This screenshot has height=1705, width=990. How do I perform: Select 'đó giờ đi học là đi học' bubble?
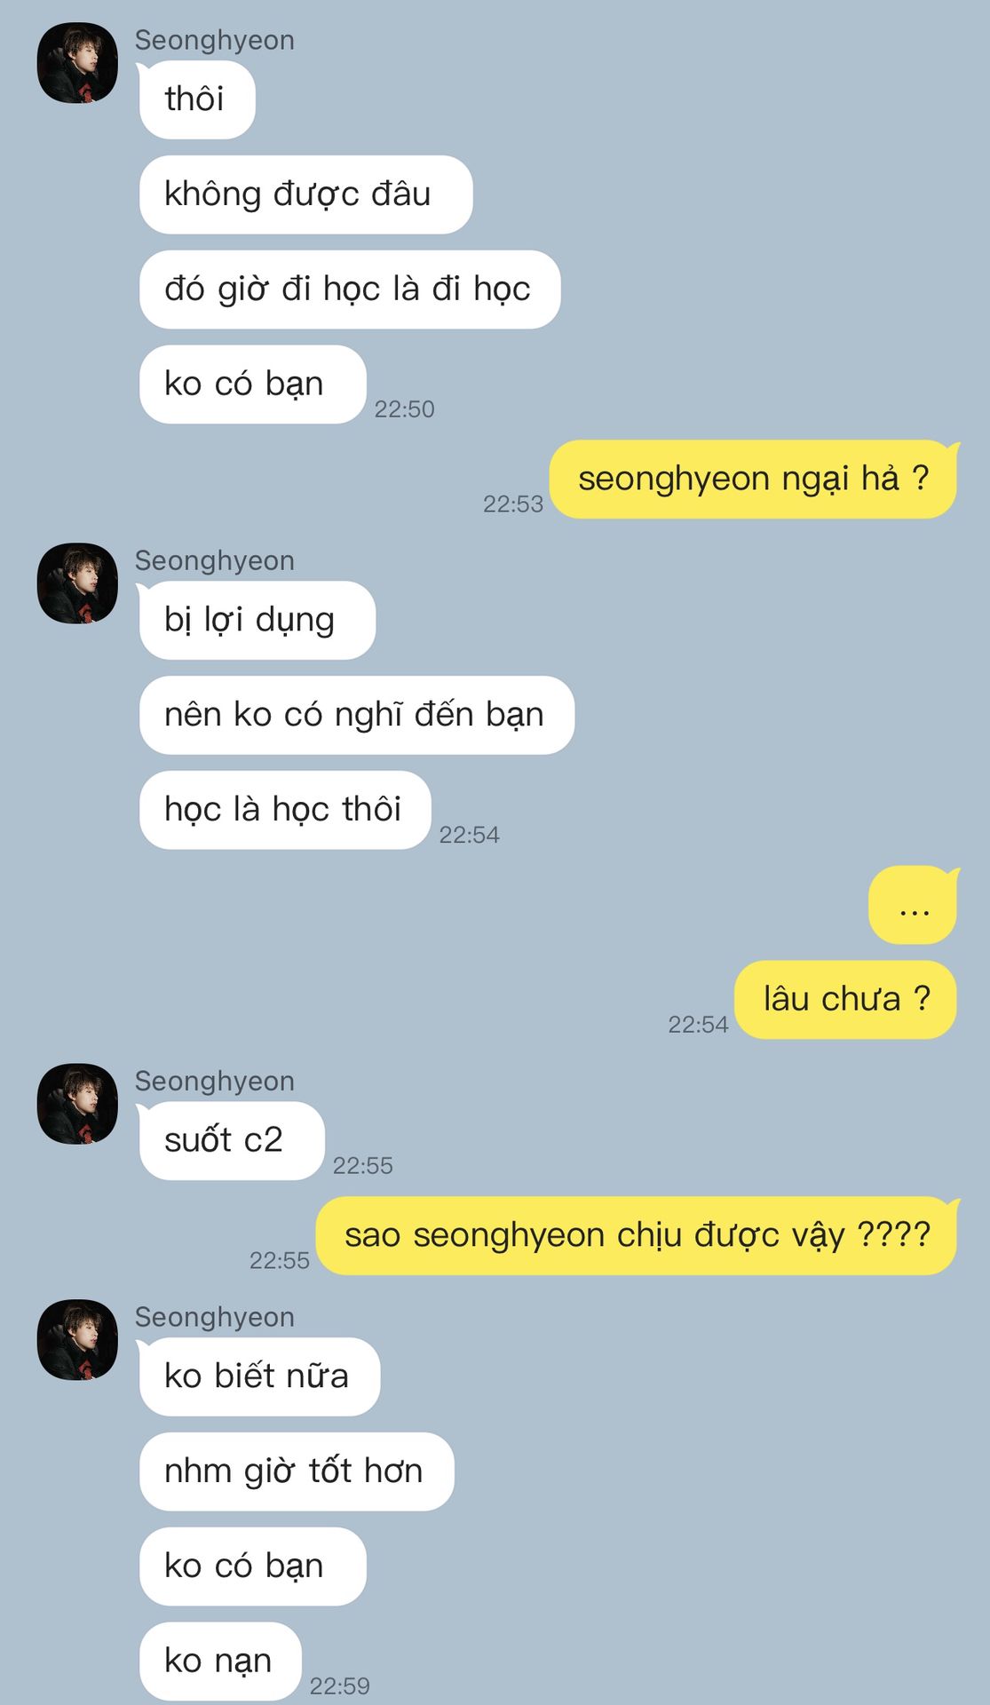350,289
